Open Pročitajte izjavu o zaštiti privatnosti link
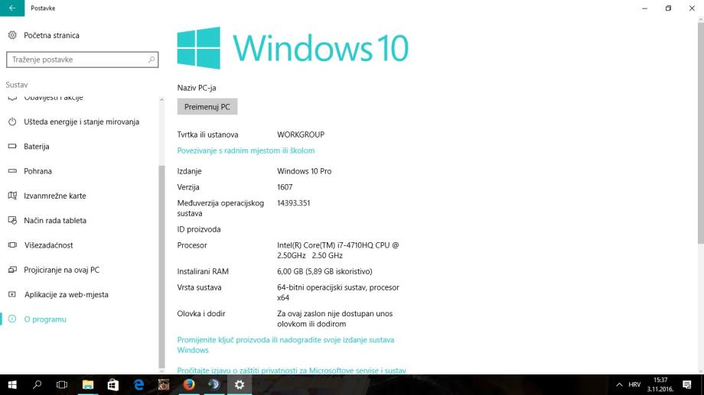Screen dimensions: 704x395 coord(292,371)
